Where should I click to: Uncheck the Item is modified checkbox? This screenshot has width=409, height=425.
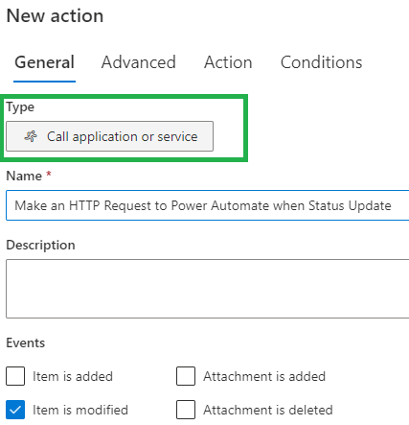pos(15,410)
